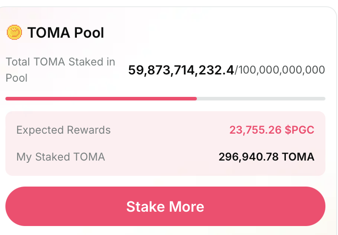Click the gray unfilled part of progress bar
The height and width of the screenshot is (235, 338).
pos(261,99)
